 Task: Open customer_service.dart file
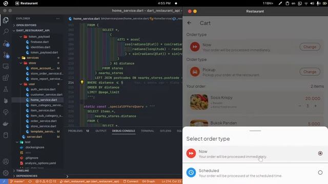[47, 95]
